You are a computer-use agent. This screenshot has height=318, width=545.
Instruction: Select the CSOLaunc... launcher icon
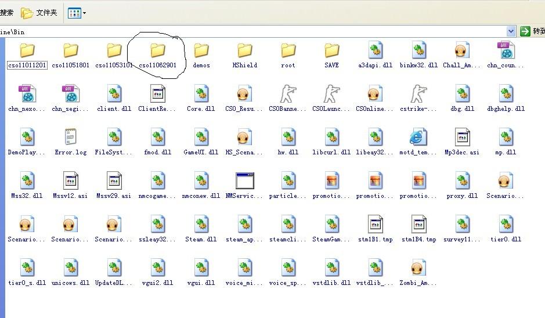coord(331,94)
